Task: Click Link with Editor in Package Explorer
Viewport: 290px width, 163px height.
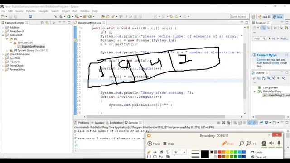Action: click(x=47, y=23)
